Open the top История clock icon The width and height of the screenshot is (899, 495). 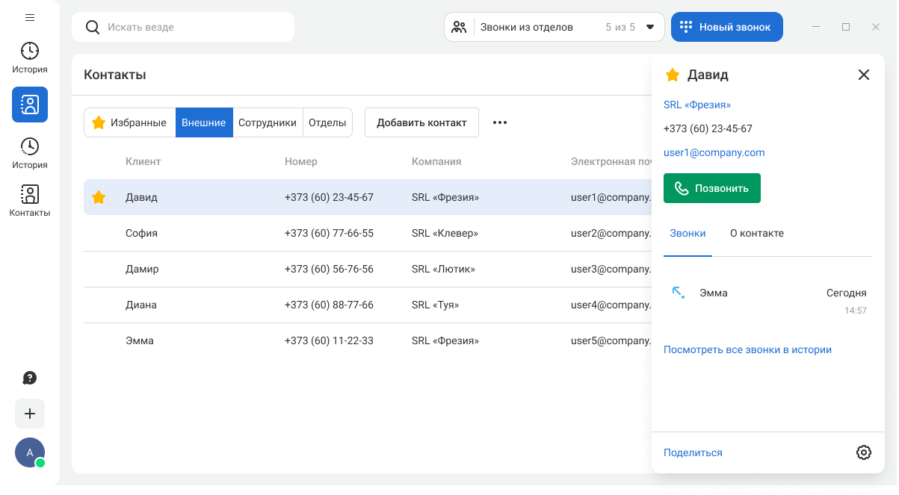point(30,51)
